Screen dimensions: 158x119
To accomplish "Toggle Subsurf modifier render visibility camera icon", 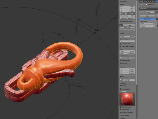I will point(156,12).
